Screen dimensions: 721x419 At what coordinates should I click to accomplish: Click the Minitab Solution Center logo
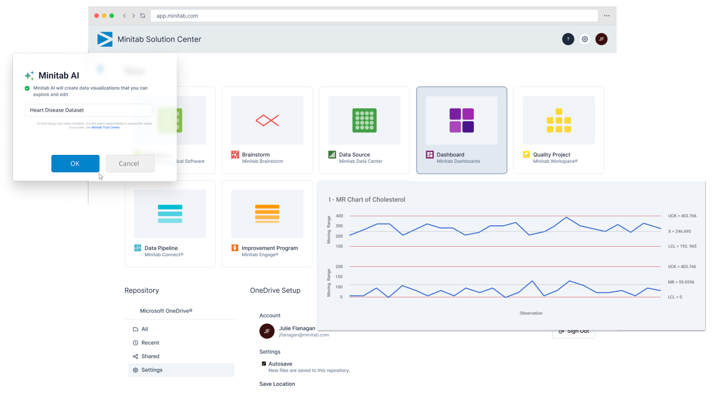(x=105, y=39)
